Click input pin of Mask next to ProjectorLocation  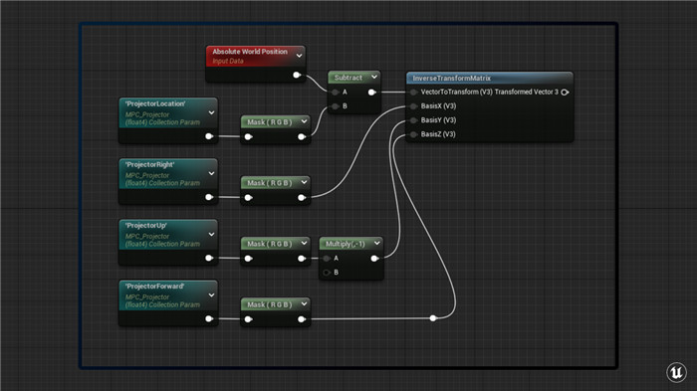point(249,136)
